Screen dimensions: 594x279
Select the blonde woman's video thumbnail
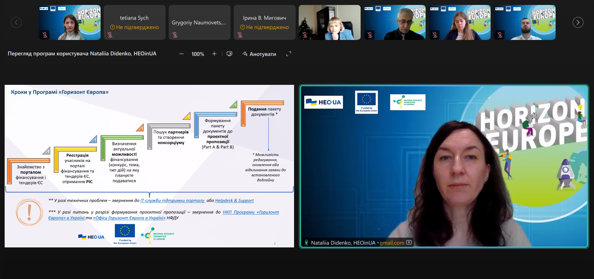pos(329,22)
